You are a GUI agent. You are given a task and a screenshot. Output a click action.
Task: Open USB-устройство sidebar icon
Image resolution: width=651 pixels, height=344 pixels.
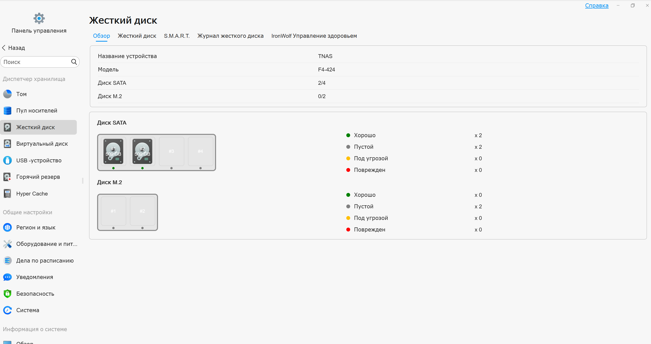(x=7, y=160)
